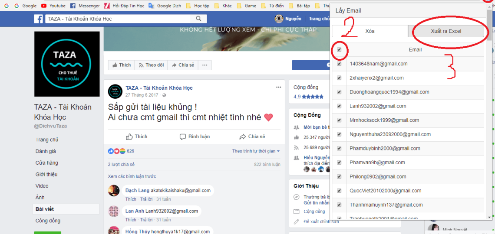Screen dimensions: 495x234
Task: Open 822 bình luận link
Action: tap(267, 164)
